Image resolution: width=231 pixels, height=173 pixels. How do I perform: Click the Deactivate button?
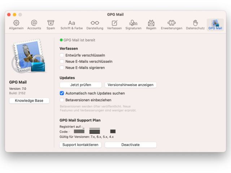pyautogui.click(x=131, y=145)
